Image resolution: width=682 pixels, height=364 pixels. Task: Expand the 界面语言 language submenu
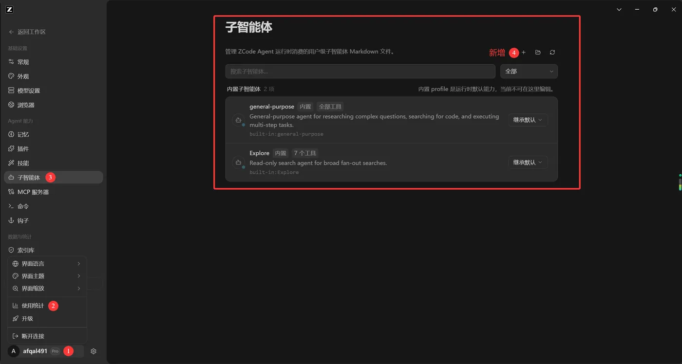pyautogui.click(x=47, y=264)
